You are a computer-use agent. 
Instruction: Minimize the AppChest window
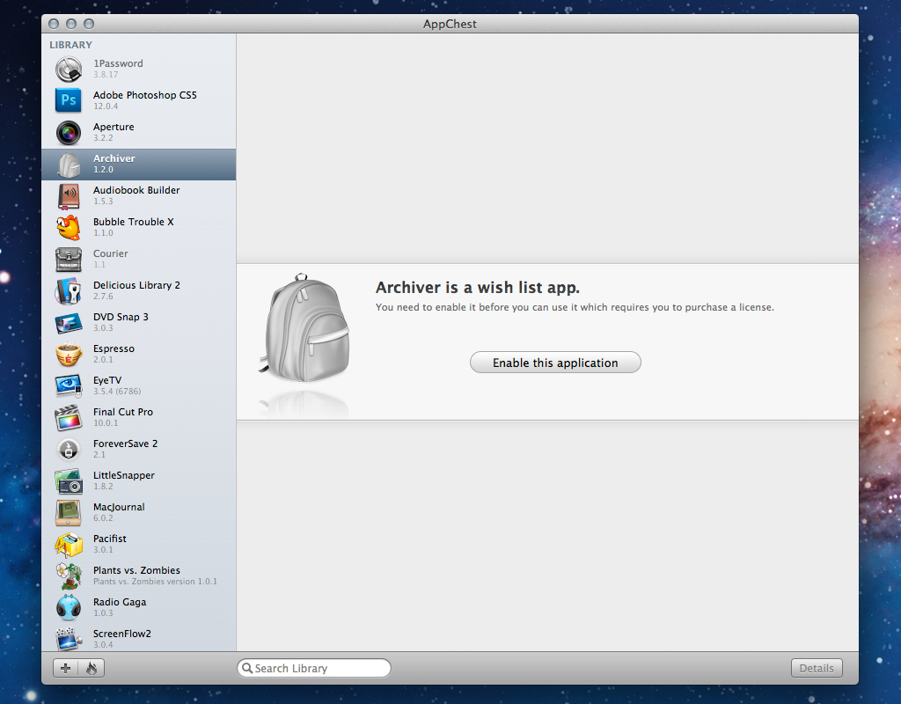71,24
